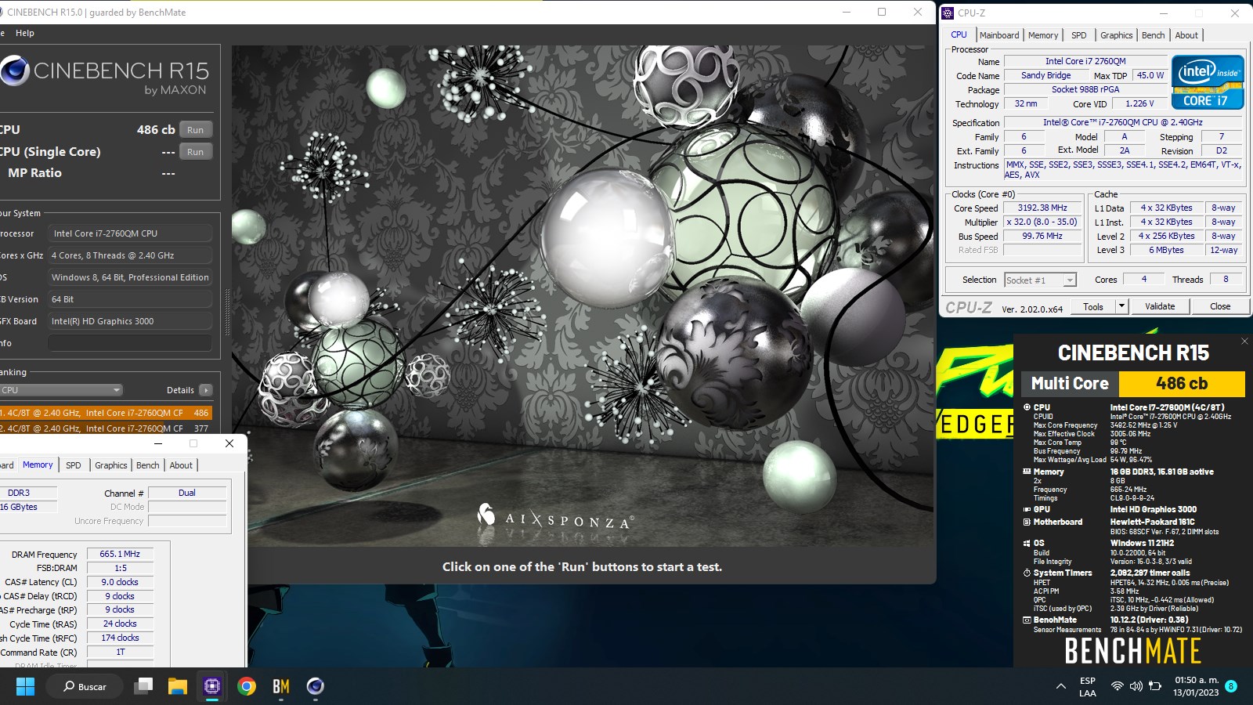Click the battery tray icon
This screenshot has width=1253, height=705.
pos(1155,686)
